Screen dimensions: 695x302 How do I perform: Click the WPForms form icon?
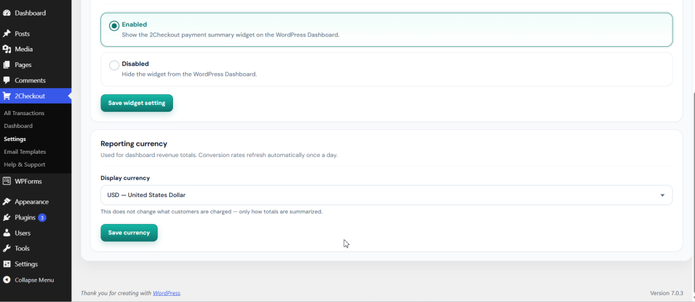(7, 181)
